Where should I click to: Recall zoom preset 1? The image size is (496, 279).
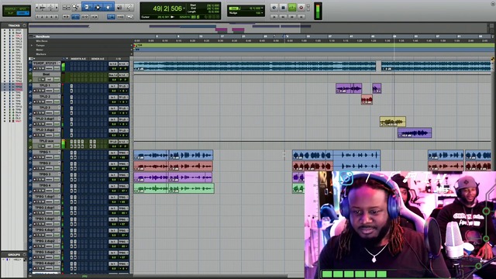click(38, 16)
